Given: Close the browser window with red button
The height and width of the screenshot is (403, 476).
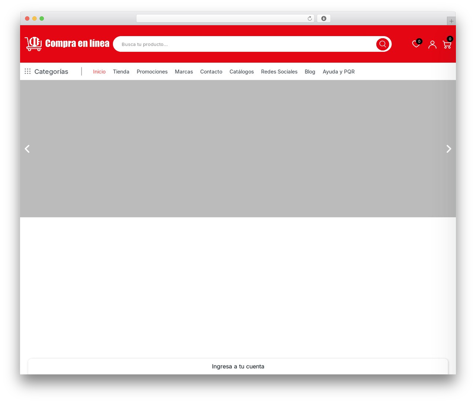Looking at the screenshot, I should [x=27, y=19].
